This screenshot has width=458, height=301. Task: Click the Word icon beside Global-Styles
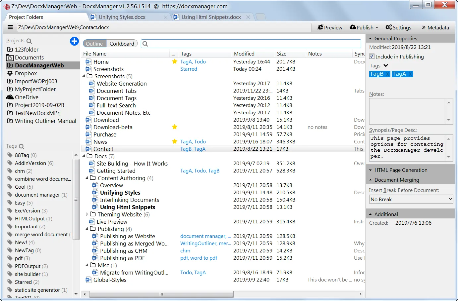click(88, 280)
